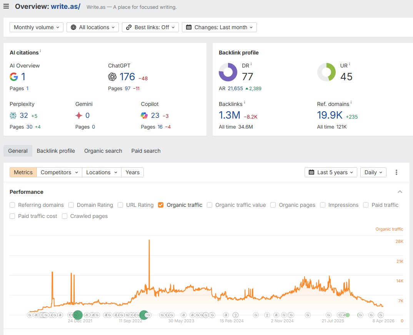Open the All locations dropdown
This screenshot has width=413, height=335.
click(x=93, y=27)
